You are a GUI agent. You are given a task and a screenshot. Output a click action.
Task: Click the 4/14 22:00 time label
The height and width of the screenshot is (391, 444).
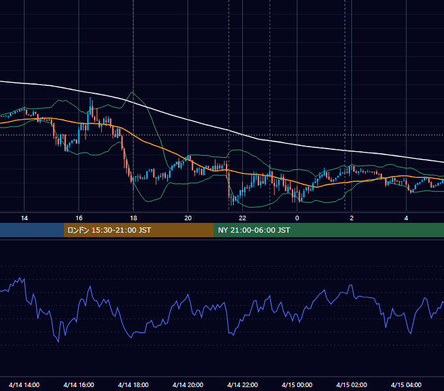[242, 384]
